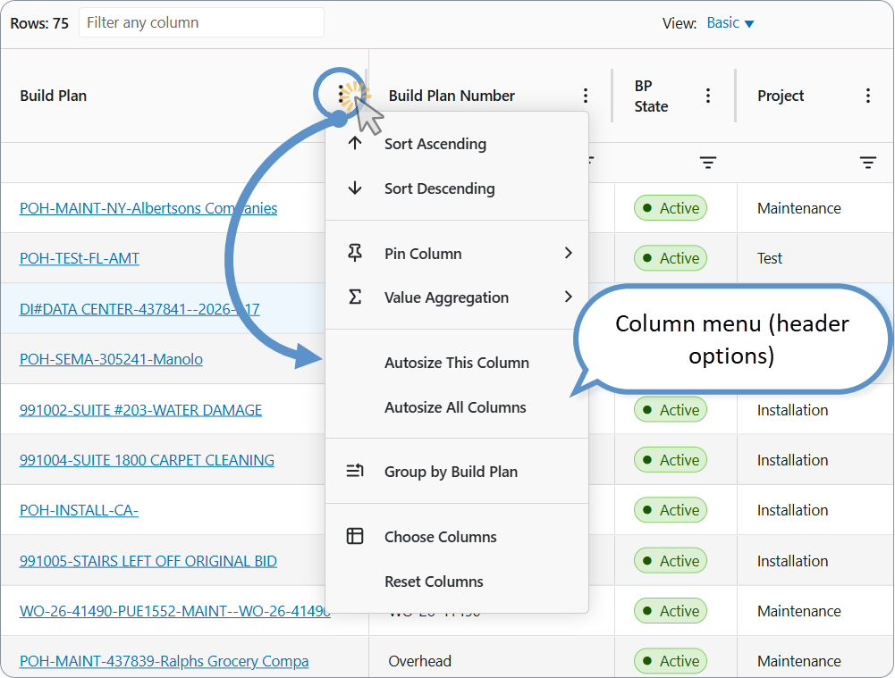Screen dimensions: 895x678
Task: Click the Build Plan Number column header
Action: click(452, 96)
